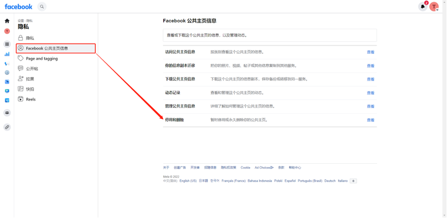The image size is (447, 218).
Task: Click the plus button for more languages
Action: click(x=353, y=181)
